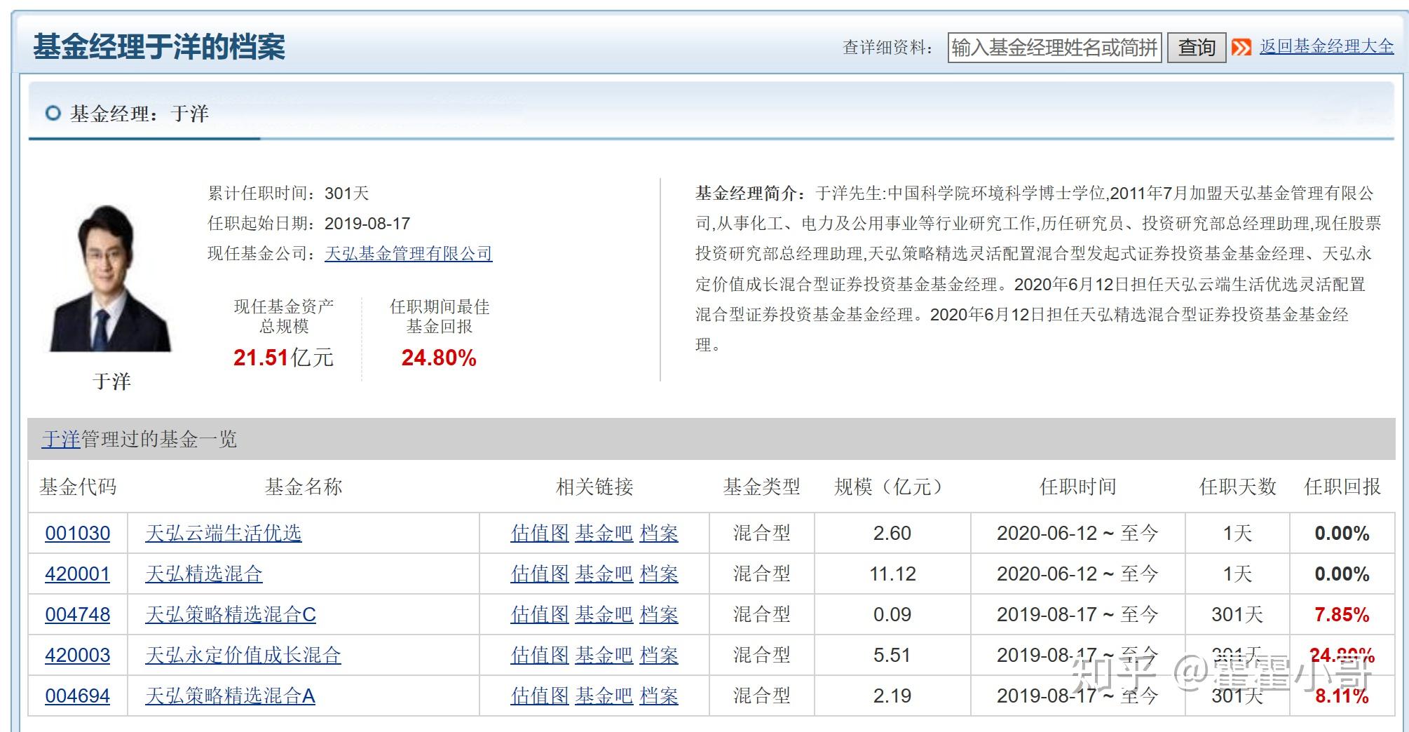The image size is (1409, 732).
Task: Open 天弘基金管理有限公司 company link
Action: point(409,253)
